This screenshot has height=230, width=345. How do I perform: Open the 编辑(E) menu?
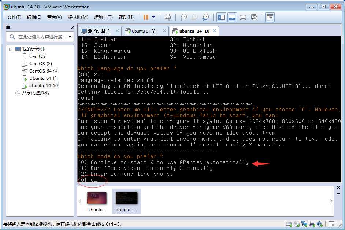(x=34, y=17)
